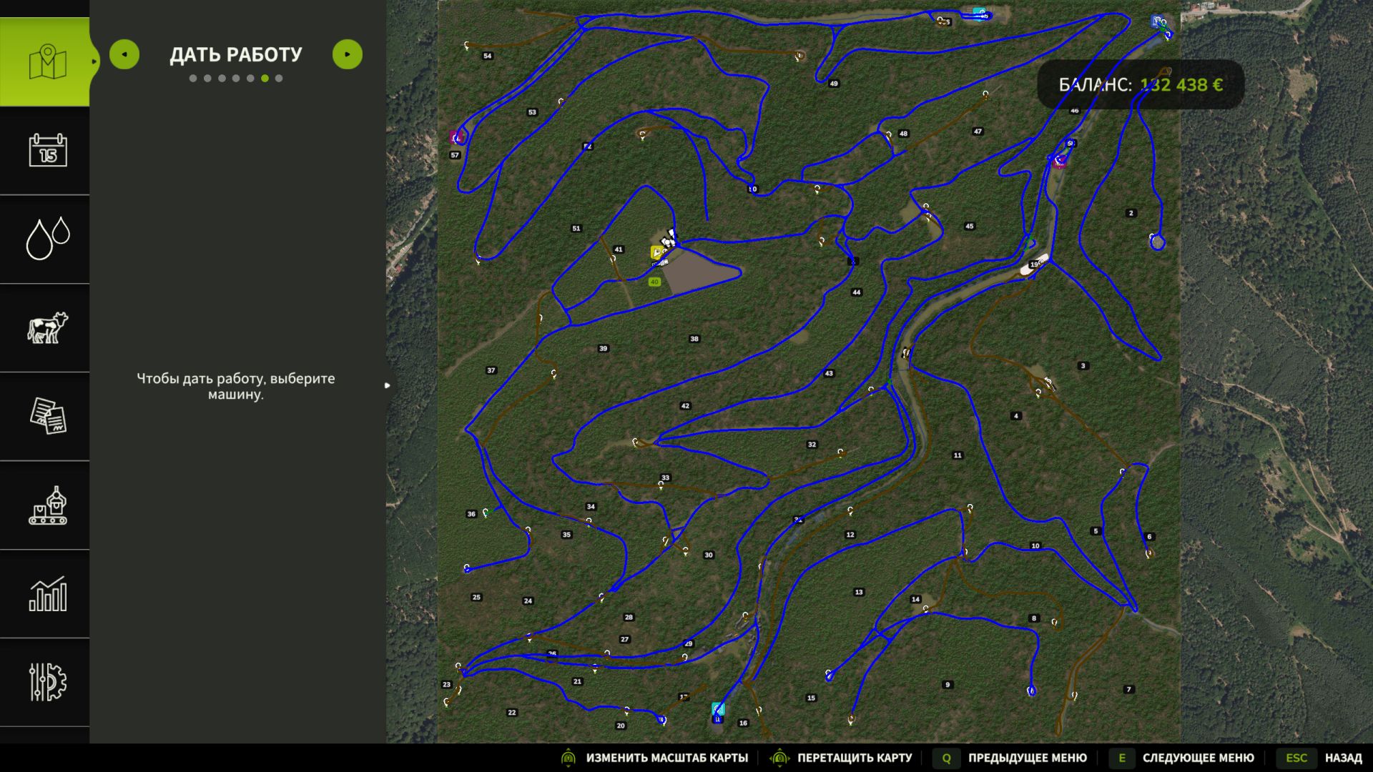Select the last page indicator dot
1373x772 pixels.
[279, 79]
